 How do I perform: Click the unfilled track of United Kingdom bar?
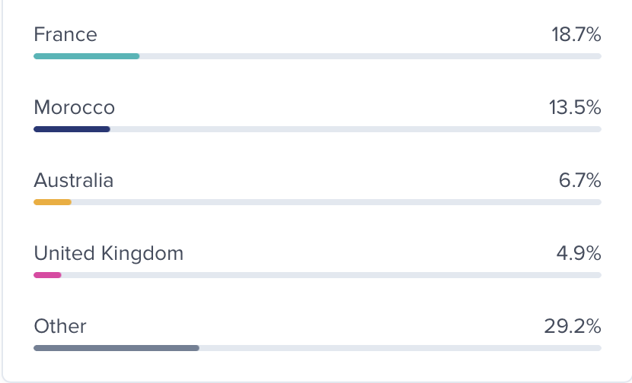(331, 275)
